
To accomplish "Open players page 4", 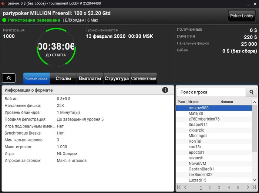I will click(x=229, y=187).
